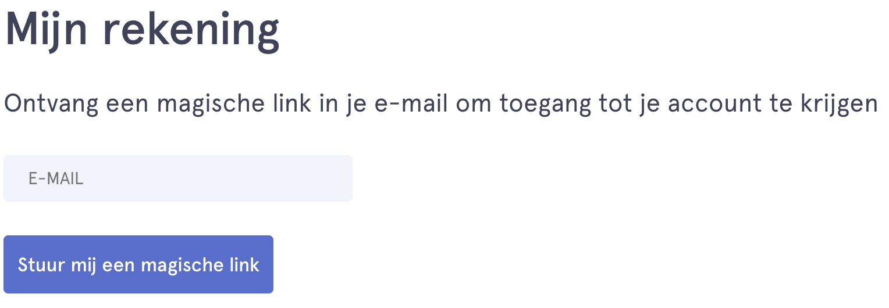This screenshot has width=889, height=308.
Task: Click 'magische link' on the blue button
Action: [x=200, y=265]
